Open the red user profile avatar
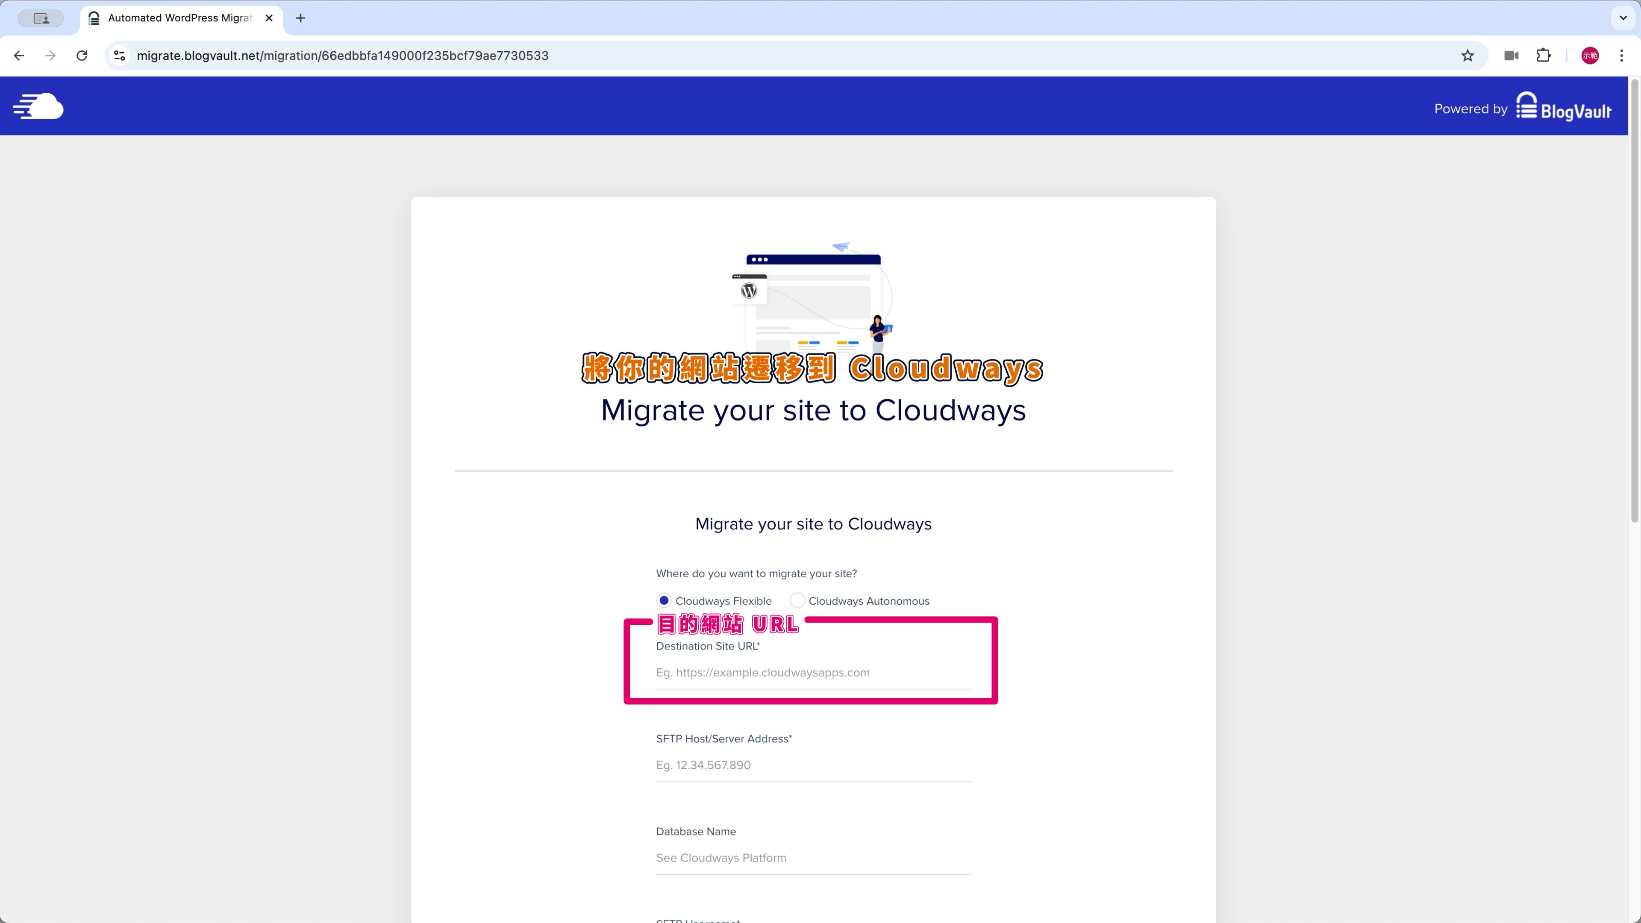Viewport: 1641px width, 923px height. coord(1589,56)
